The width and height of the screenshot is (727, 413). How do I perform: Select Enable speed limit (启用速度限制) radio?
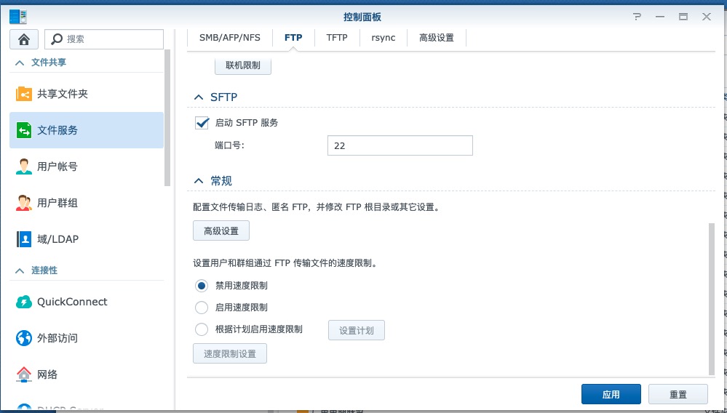pyautogui.click(x=202, y=308)
